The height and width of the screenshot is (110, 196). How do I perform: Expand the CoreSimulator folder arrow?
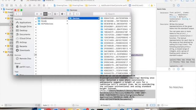click(x=67, y=18)
